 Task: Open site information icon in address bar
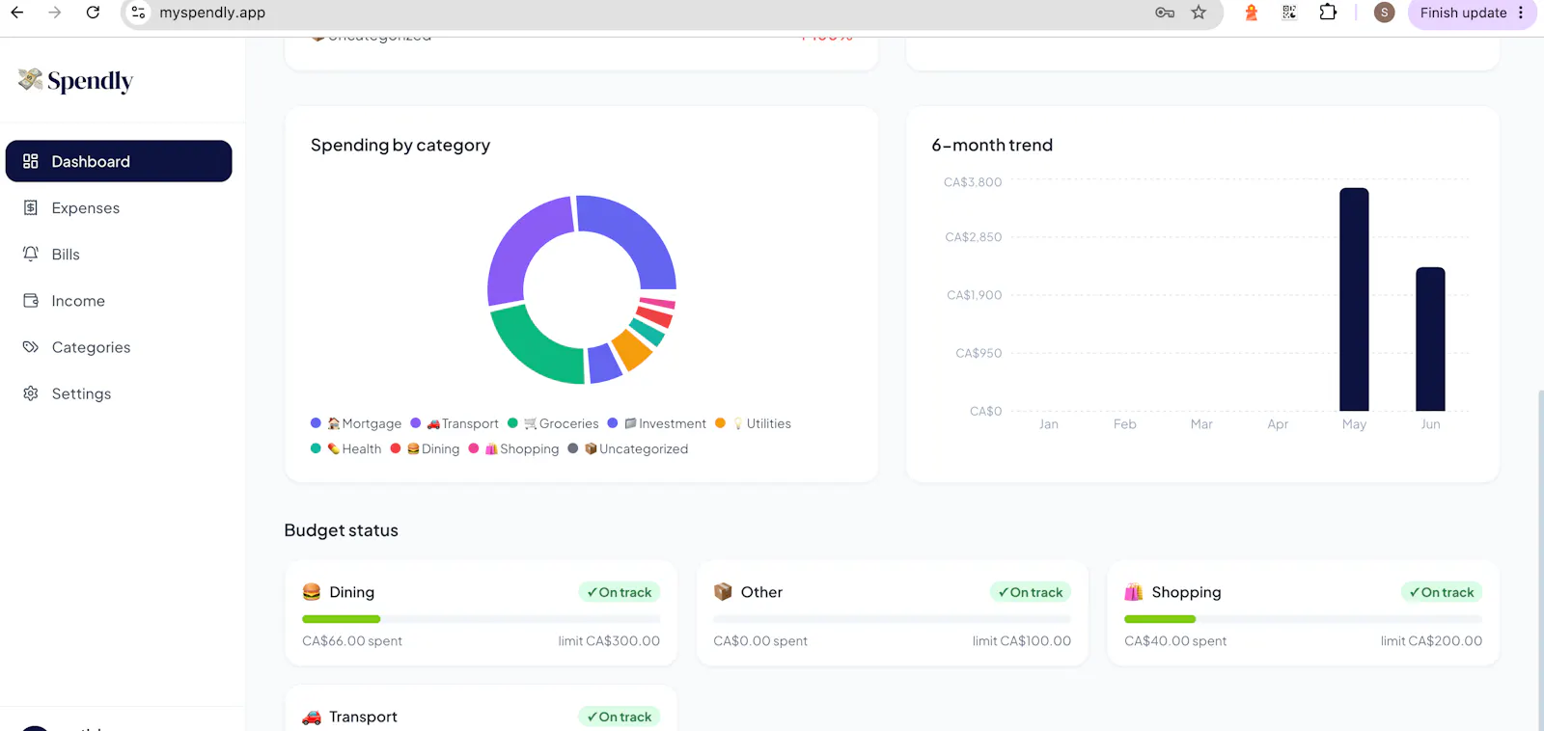(x=139, y=13)
